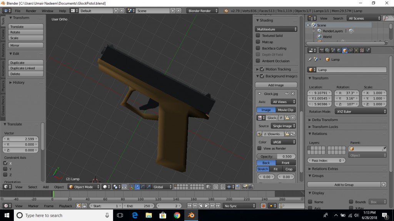This screenshot has height=221, width=394.
Task: Open the Blender logo splash icon
Action: (226, 11)
